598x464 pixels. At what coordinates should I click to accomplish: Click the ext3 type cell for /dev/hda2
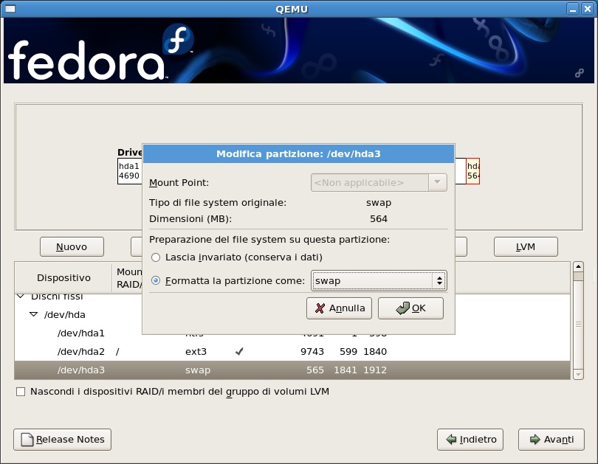pyautogui.click(x=196, y=351)
